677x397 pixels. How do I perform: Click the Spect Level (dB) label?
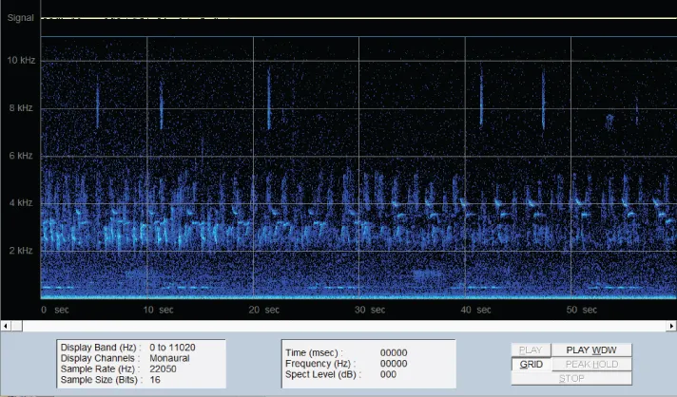tap(323, 374)
